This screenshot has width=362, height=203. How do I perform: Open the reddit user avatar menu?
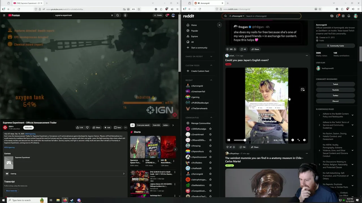coord(356,16)
